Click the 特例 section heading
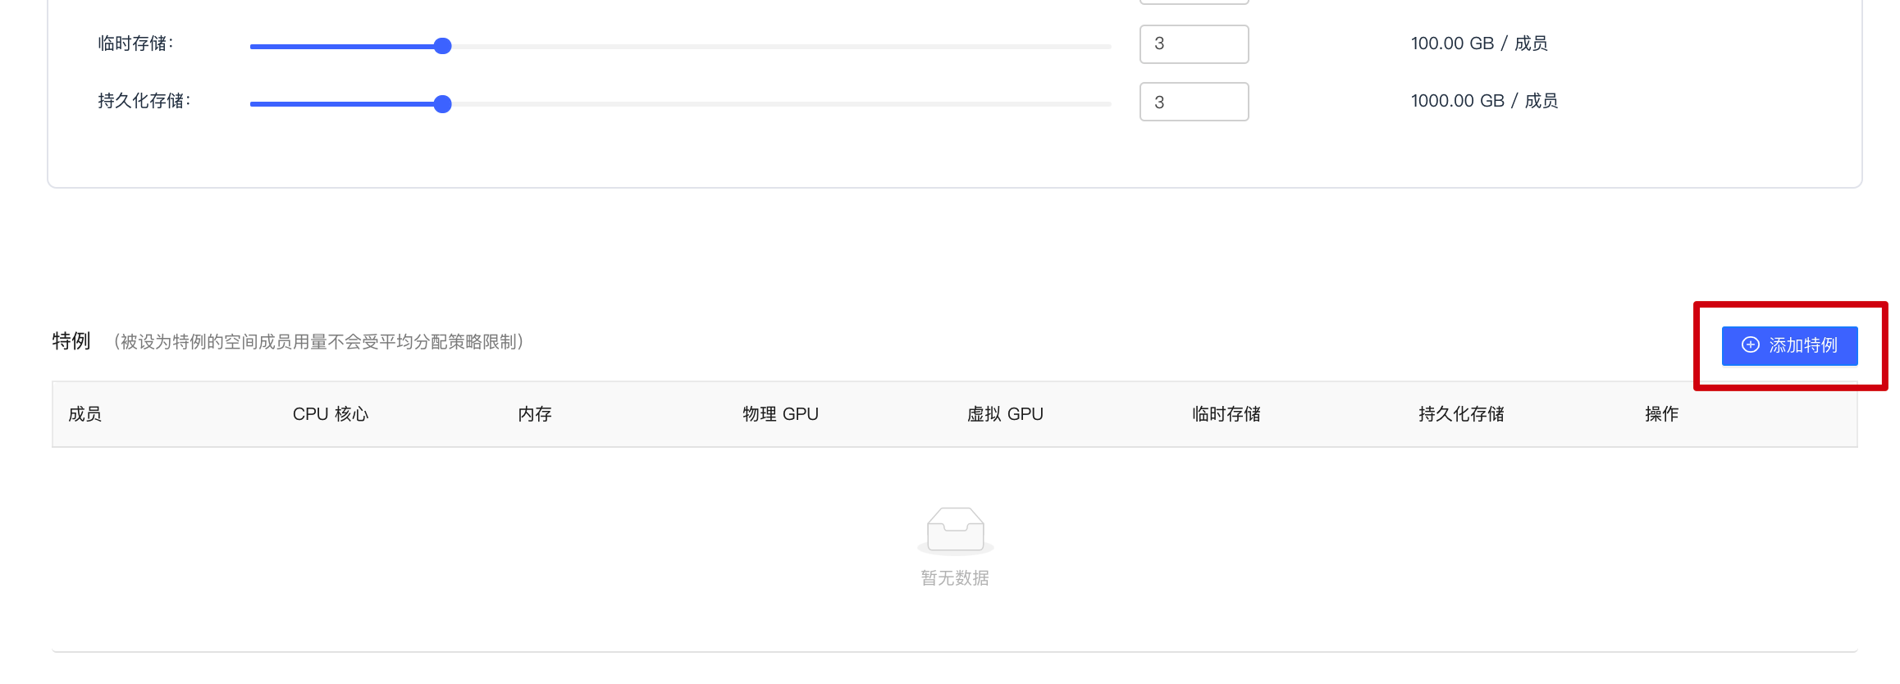The width and height of the screenshot is (1900, 684). [71, 341]
